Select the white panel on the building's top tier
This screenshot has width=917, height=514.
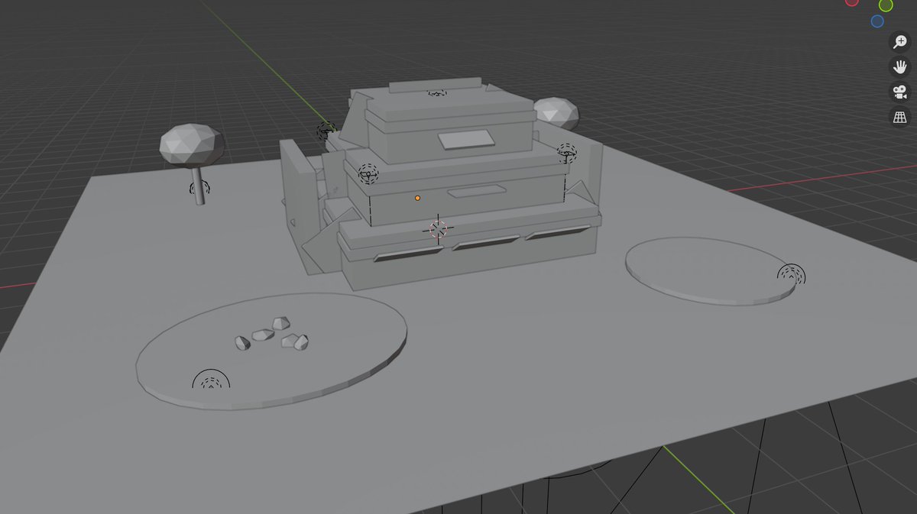(465, 139)
